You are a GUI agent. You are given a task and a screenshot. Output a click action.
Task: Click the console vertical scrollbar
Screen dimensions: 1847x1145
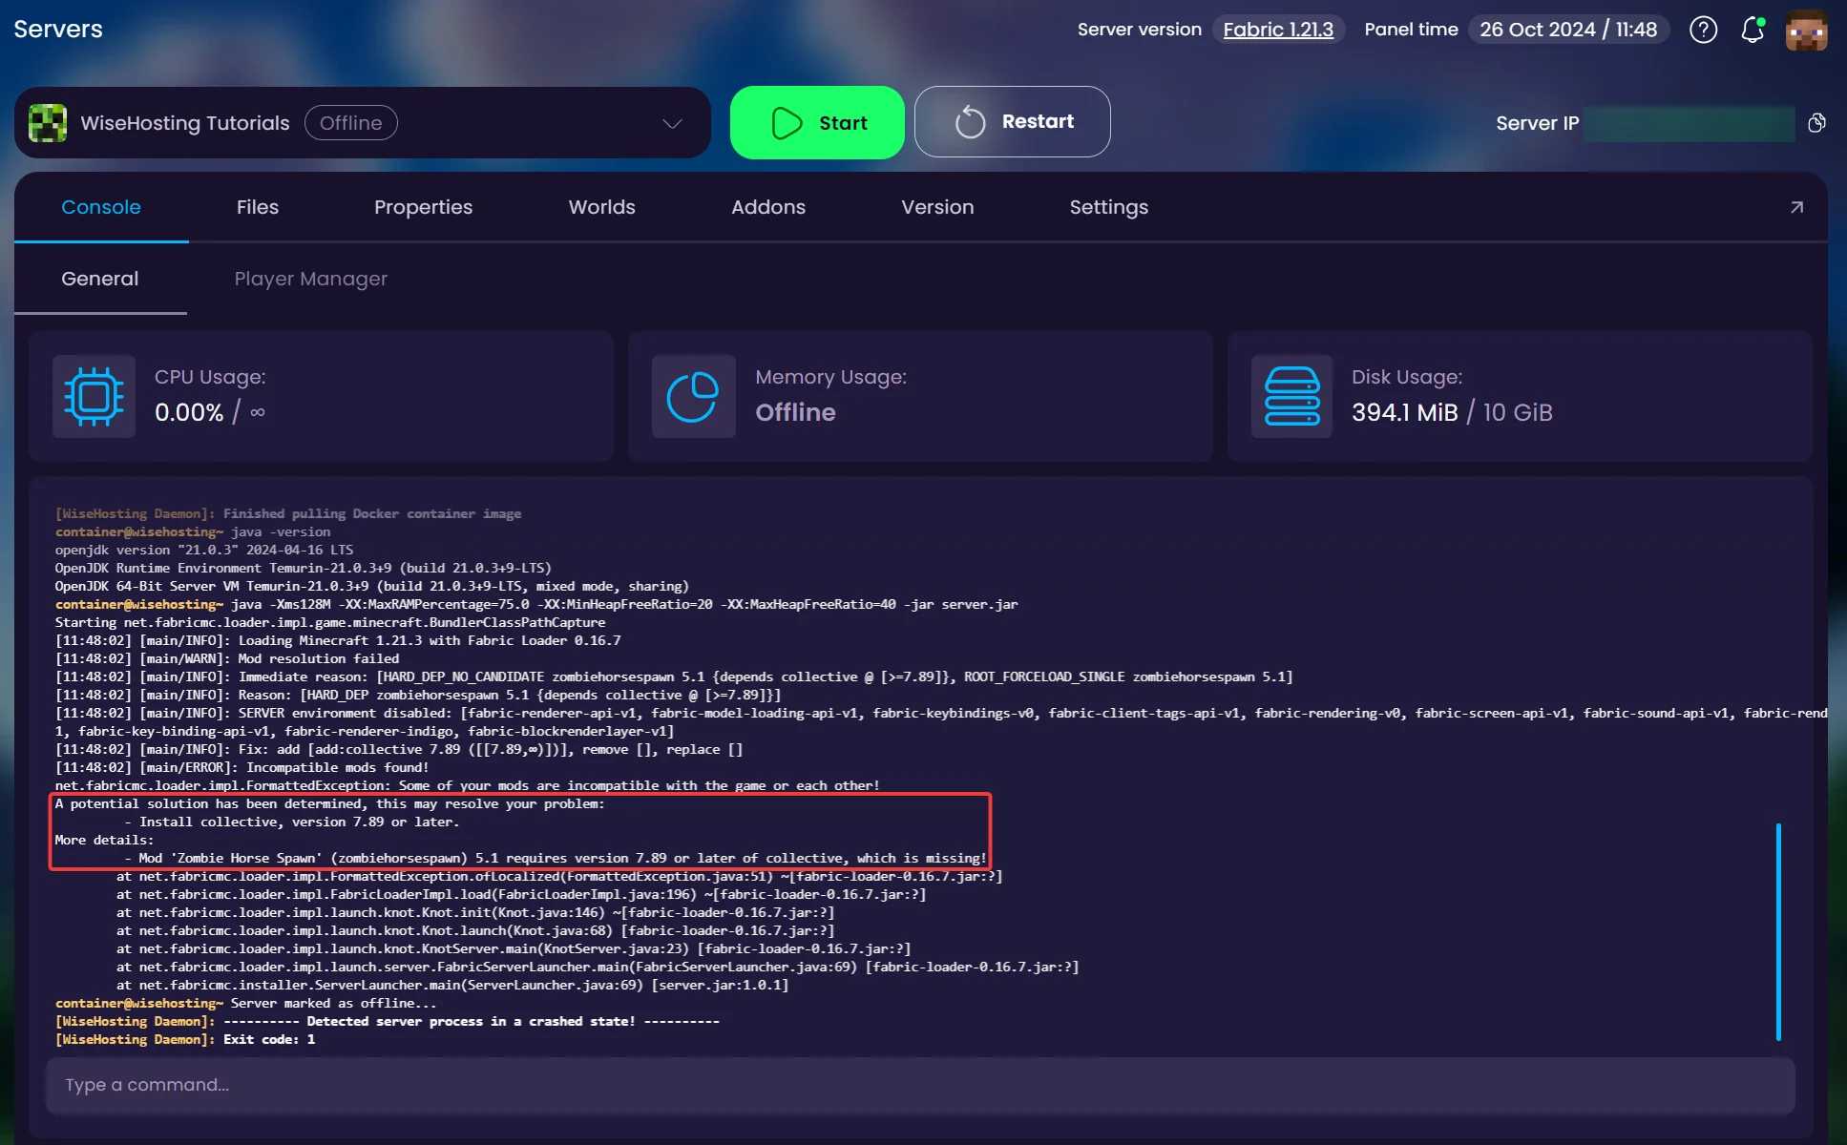pyautogui.click(x=1778, y=931)
